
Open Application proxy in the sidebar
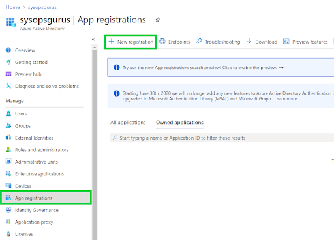pyautogui.click(x=34, y=222)
